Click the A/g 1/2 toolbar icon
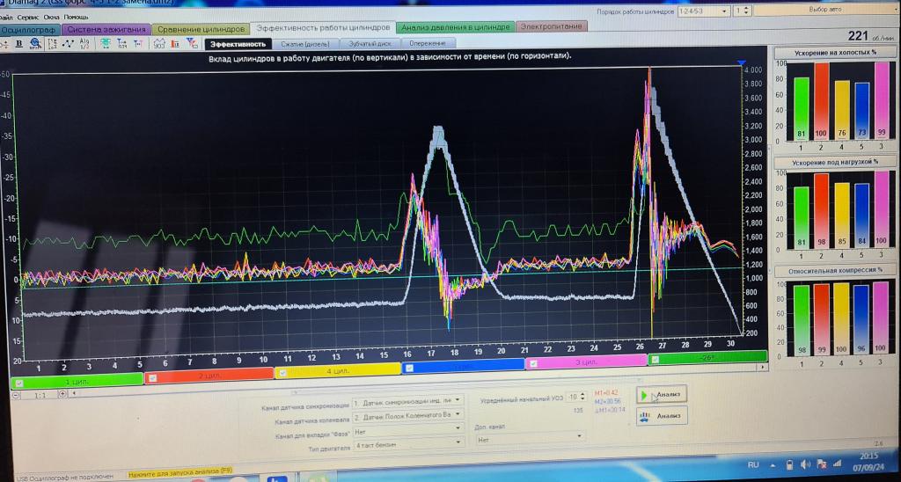 click(84, 43)
